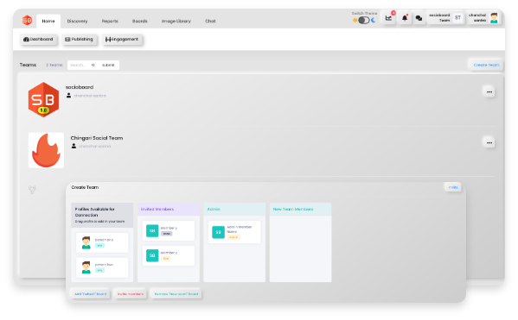
Task: Open the analytics chart icon with badge
Action: pyautogui.click(x=389, y=18)
